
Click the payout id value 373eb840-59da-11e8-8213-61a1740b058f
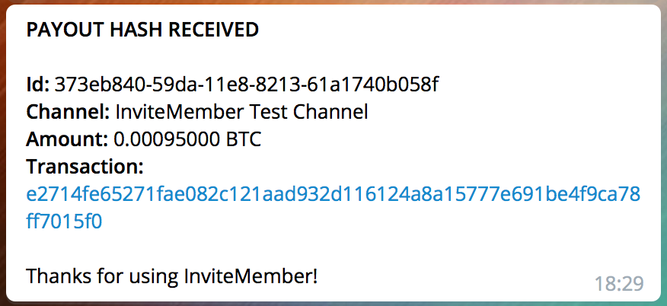click(247, 85)
